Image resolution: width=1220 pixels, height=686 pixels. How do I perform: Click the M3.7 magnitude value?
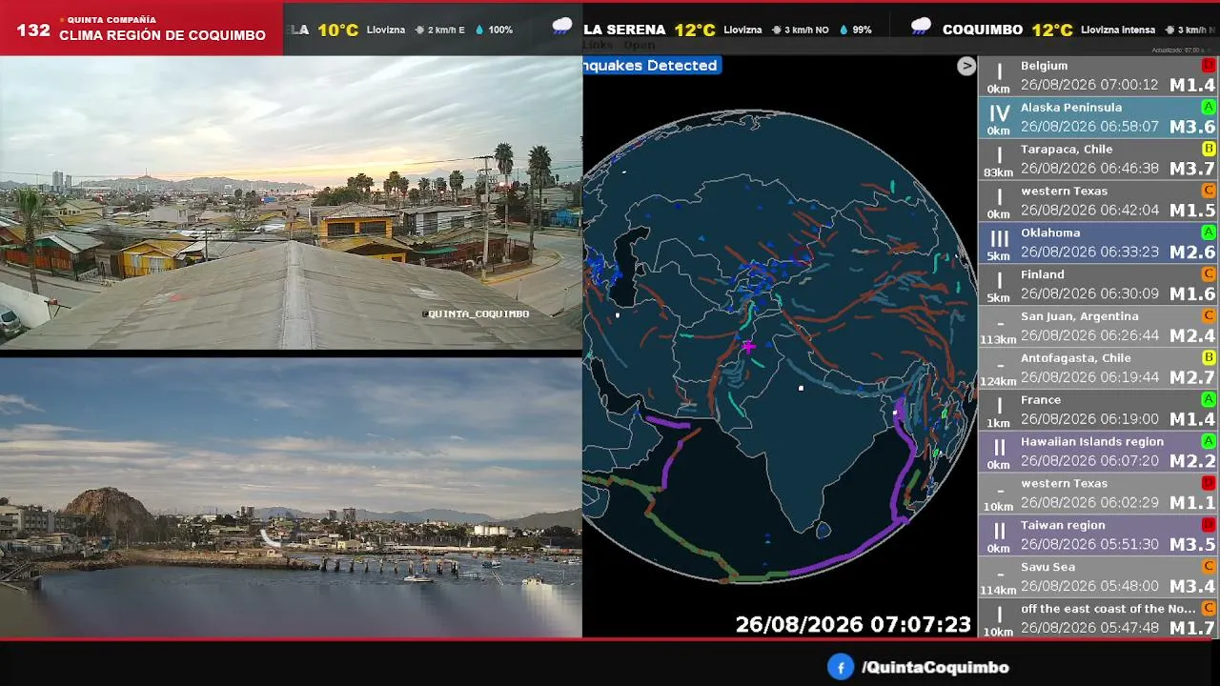(x=1192, y=169)
